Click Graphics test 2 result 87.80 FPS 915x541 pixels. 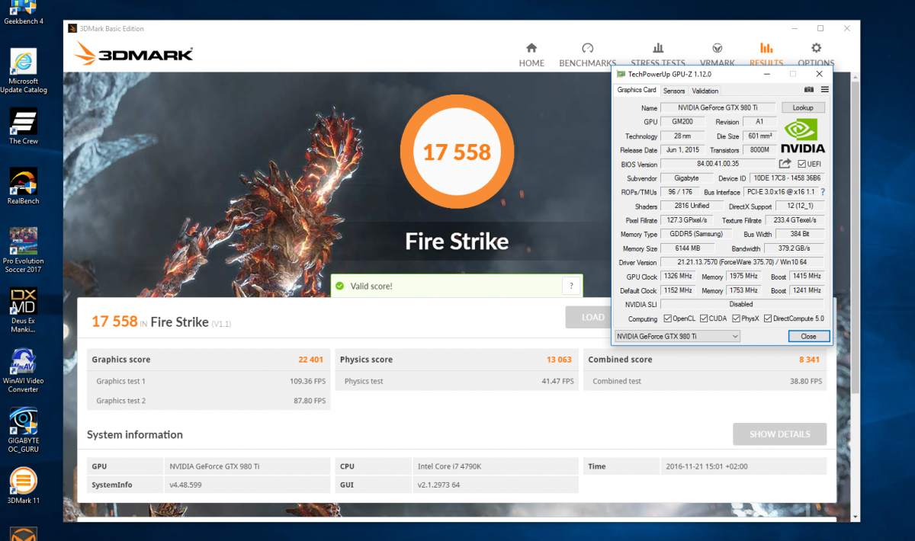tap(310, 401)
